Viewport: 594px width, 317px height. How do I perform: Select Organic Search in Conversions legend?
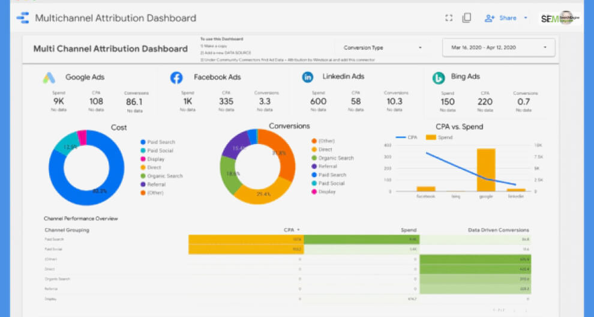(336, 158)
